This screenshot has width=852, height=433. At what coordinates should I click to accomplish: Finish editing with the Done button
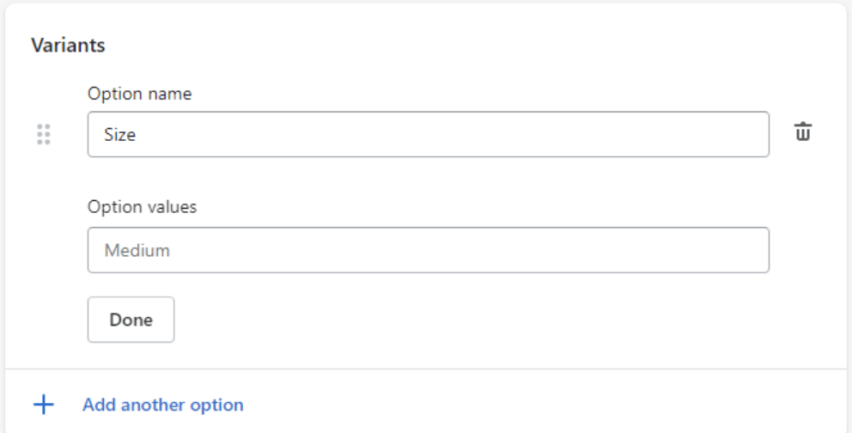coord(131,320)
